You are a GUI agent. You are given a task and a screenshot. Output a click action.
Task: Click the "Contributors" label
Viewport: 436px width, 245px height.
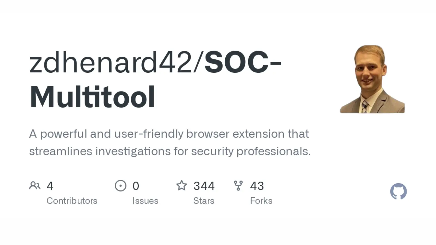pyautogui.click(x=72, y=201)
